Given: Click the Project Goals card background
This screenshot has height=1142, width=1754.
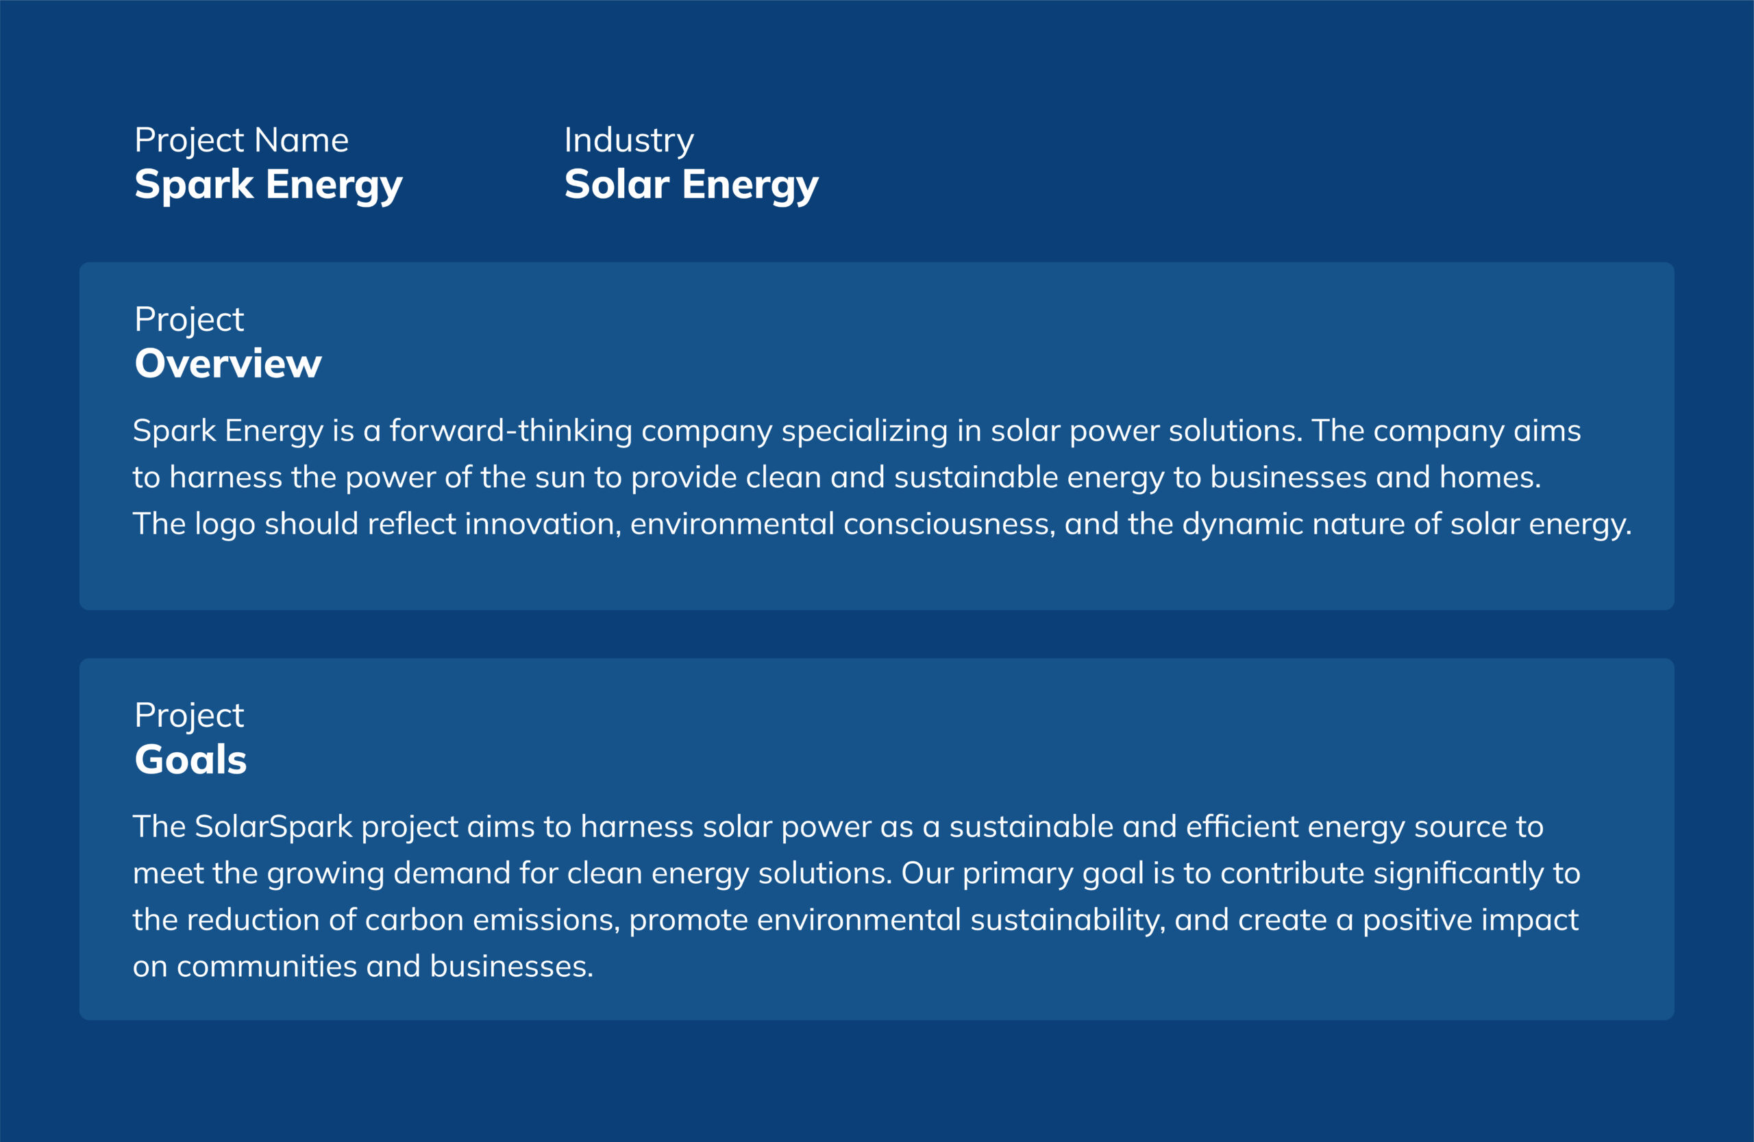Looking at the screenshot, I should click(877, 839).
